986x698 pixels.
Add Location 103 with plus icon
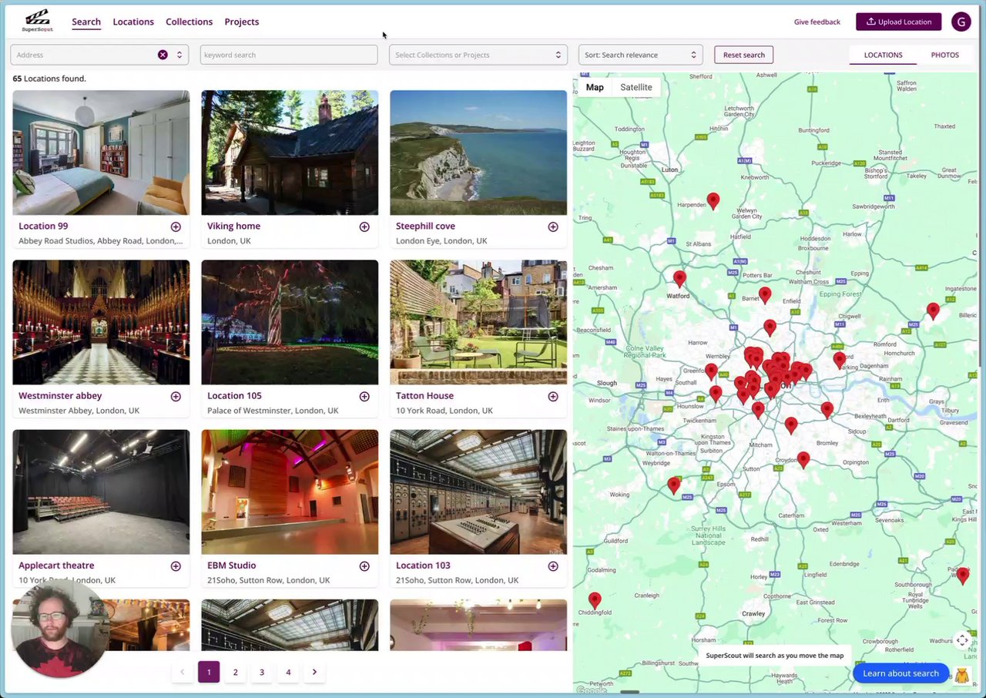(553, 566)
